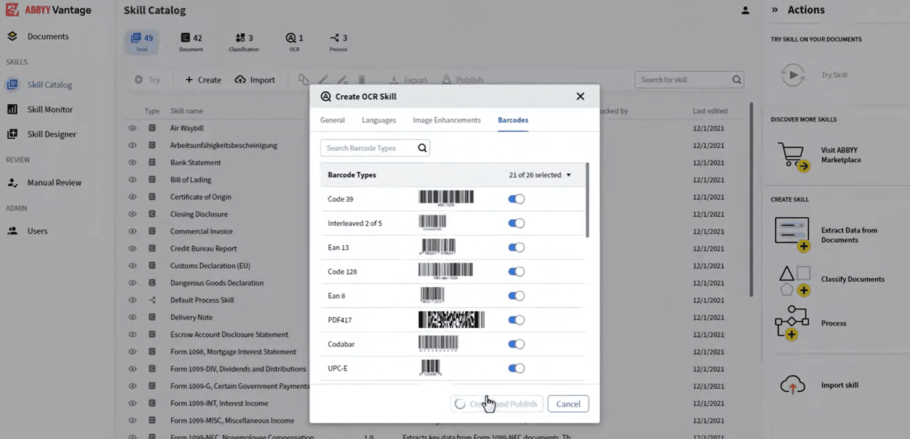Open Manual Review in sidebar
This screenshot has height=439, width=910.
pos(44,183)
